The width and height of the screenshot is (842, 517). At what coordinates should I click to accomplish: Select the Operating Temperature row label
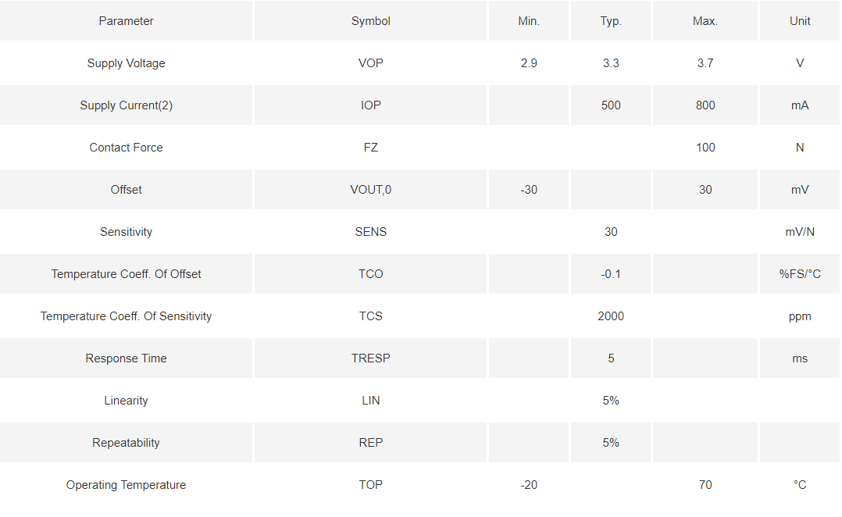126,485
